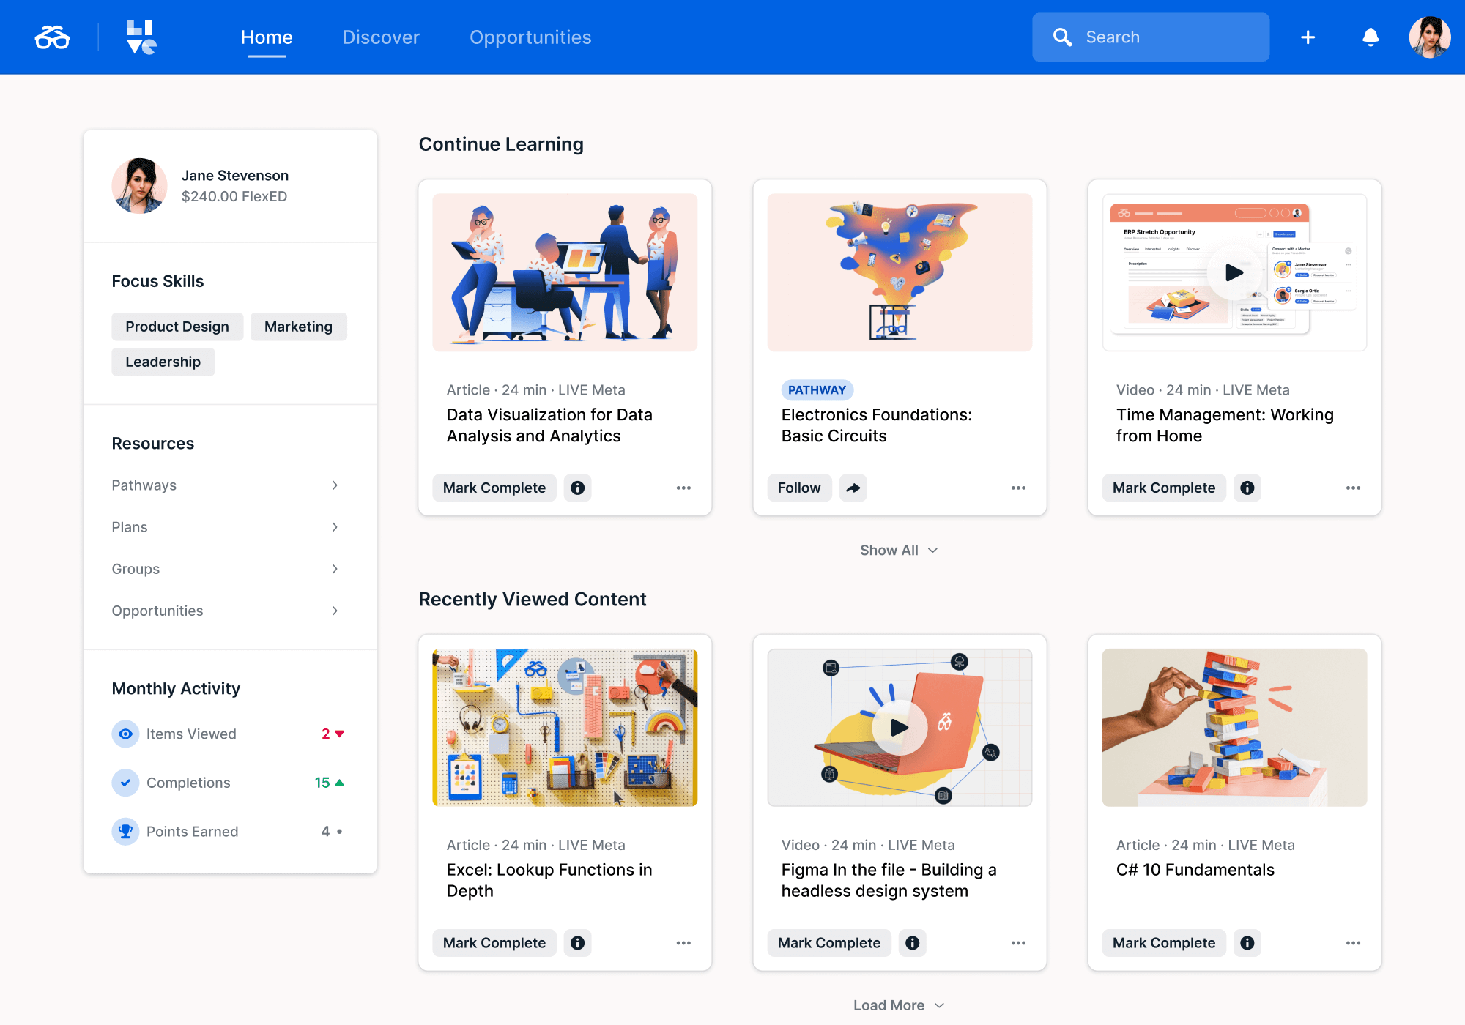The width and height of the screenshot is (1465, 1025).
Task: Click the share arrow icon on Electronics Foundations
Action: [854, 486]
